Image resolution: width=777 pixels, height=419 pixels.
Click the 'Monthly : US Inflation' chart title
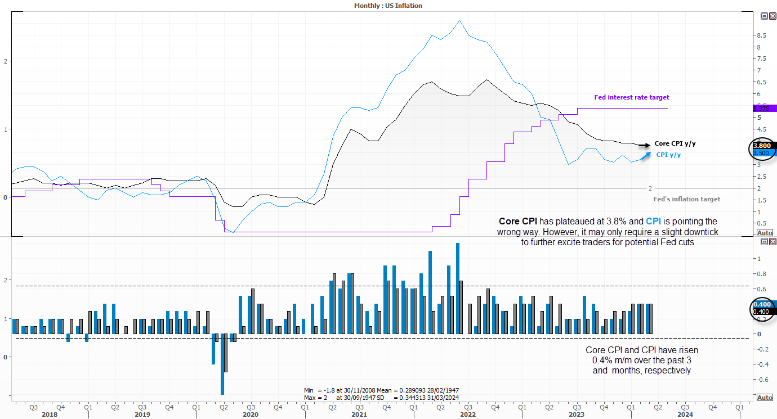[x=388, y=6]
